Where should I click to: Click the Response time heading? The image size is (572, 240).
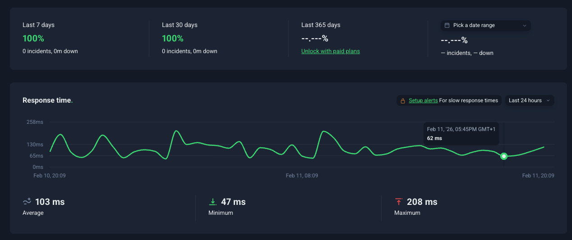(47, 100)
